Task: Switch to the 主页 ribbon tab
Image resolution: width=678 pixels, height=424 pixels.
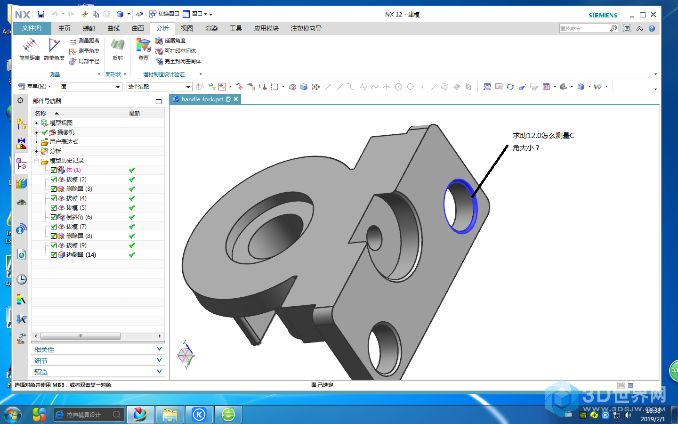Action: 65,28
